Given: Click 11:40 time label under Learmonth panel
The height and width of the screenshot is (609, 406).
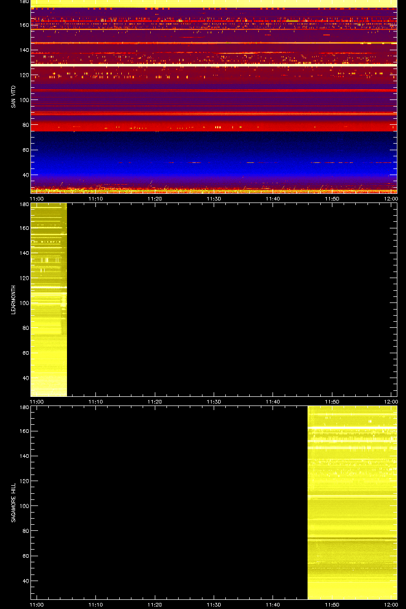Looking at the screenshot, I should pyautogui.click(x=273, y=402).
